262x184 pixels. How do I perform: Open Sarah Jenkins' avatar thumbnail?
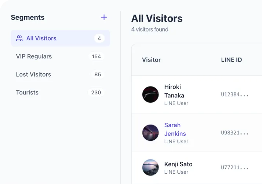(x=150, y=133)
